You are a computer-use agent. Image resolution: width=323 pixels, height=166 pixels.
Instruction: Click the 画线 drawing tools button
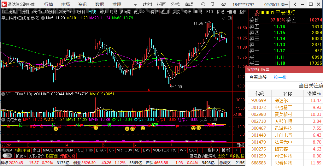pyautogui.click(x=198, y=12)
